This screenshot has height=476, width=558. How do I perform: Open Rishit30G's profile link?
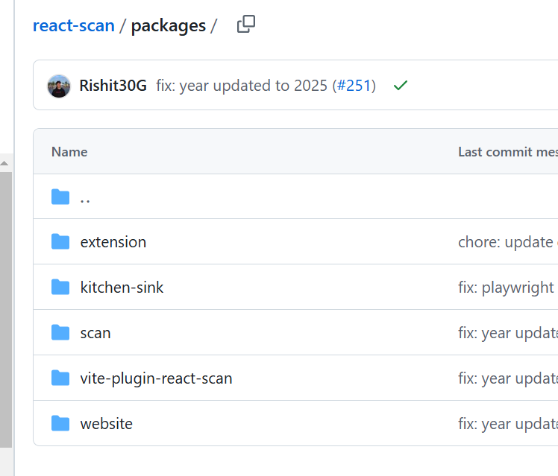(113, 86)
